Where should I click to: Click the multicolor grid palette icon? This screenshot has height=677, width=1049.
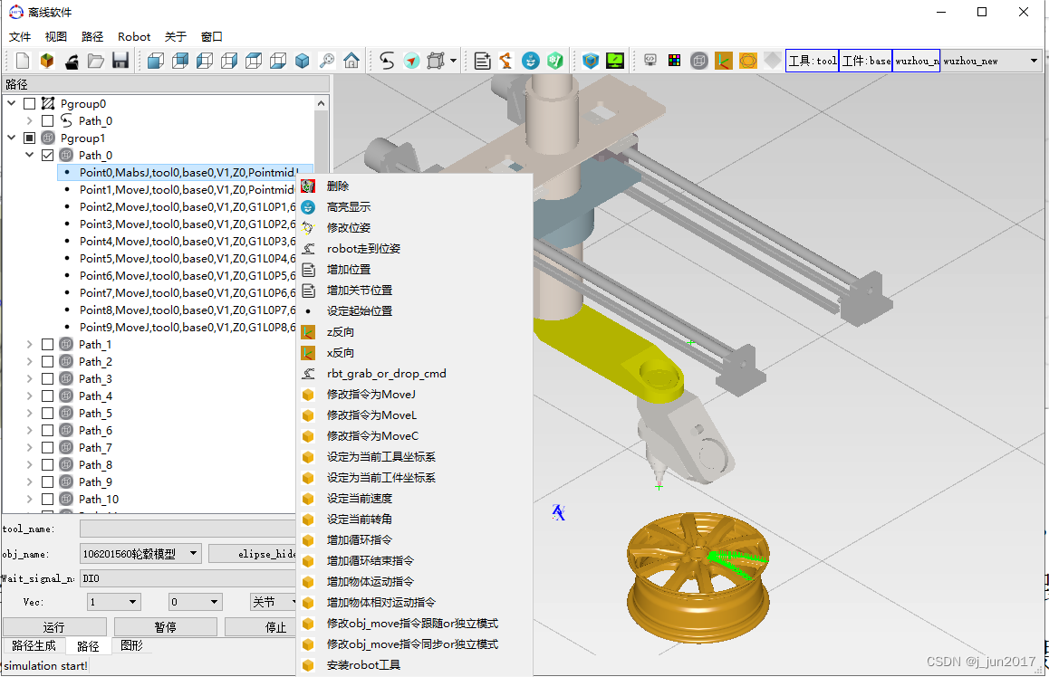(674, 61)
